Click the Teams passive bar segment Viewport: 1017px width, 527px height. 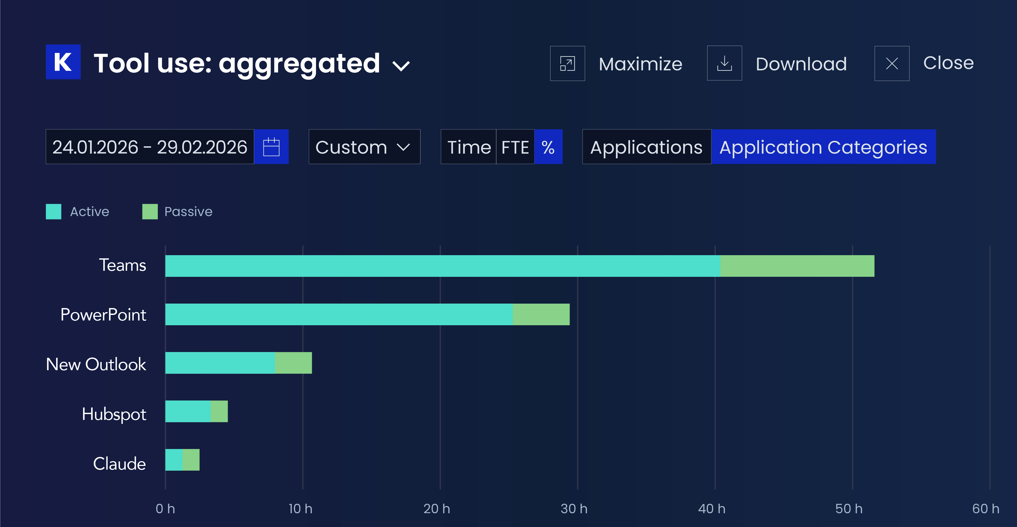[x=797, y=266]
